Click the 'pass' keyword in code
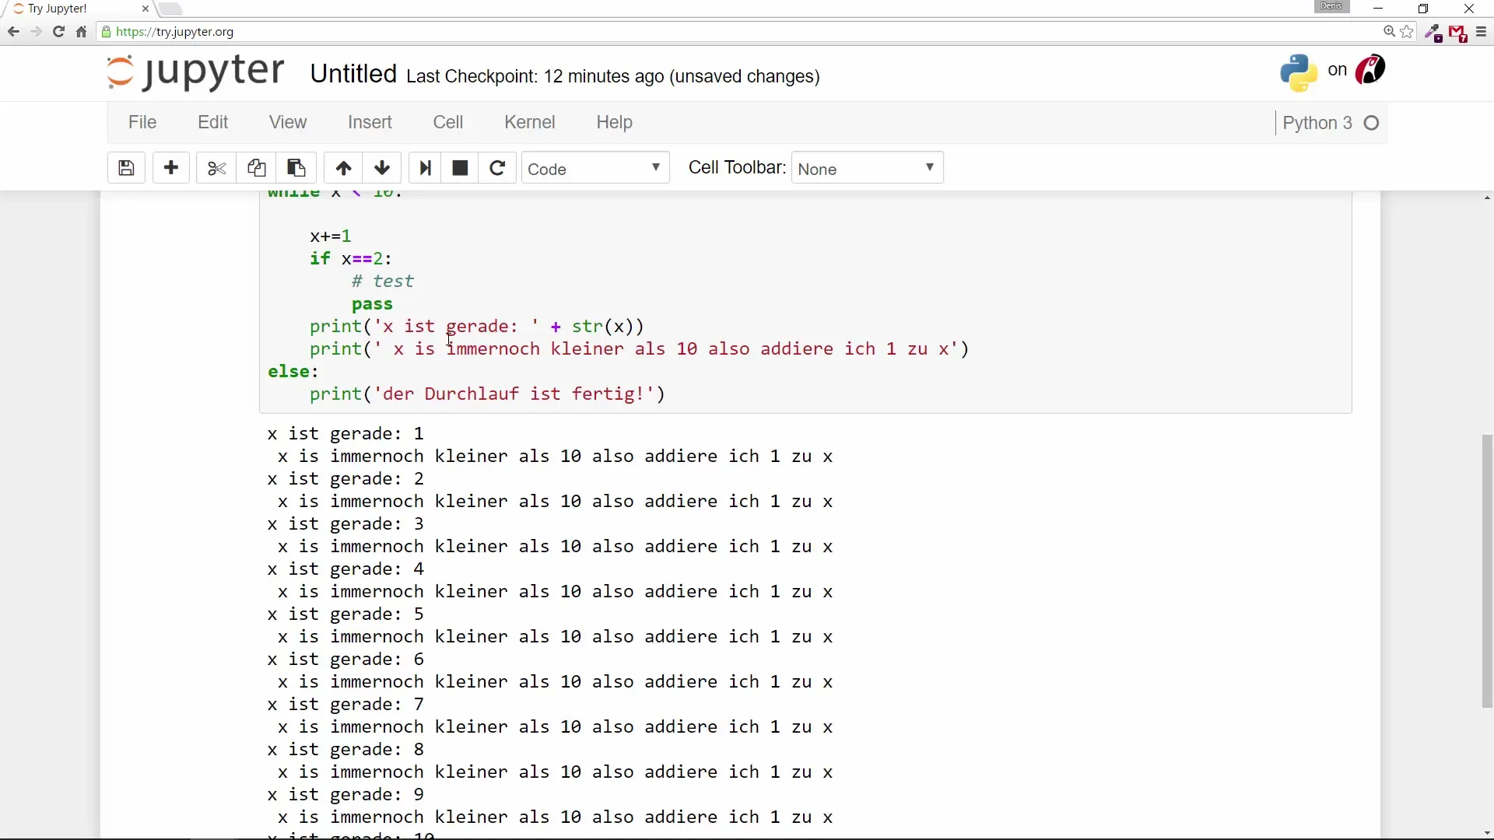 point(372,304)
